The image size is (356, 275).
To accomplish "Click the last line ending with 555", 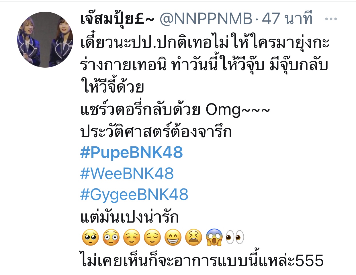I will coord(202,260).
